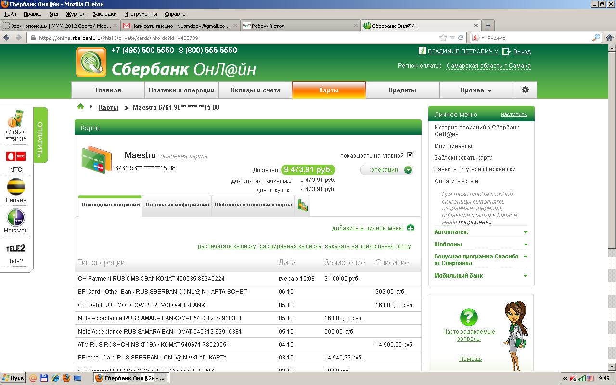
Task: Expand the Шаблоны section in personal menu
Action: point(481,244)
